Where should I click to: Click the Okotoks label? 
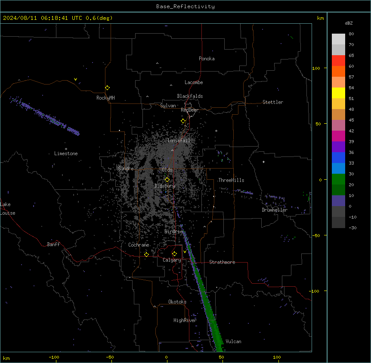tap(177, 302)
